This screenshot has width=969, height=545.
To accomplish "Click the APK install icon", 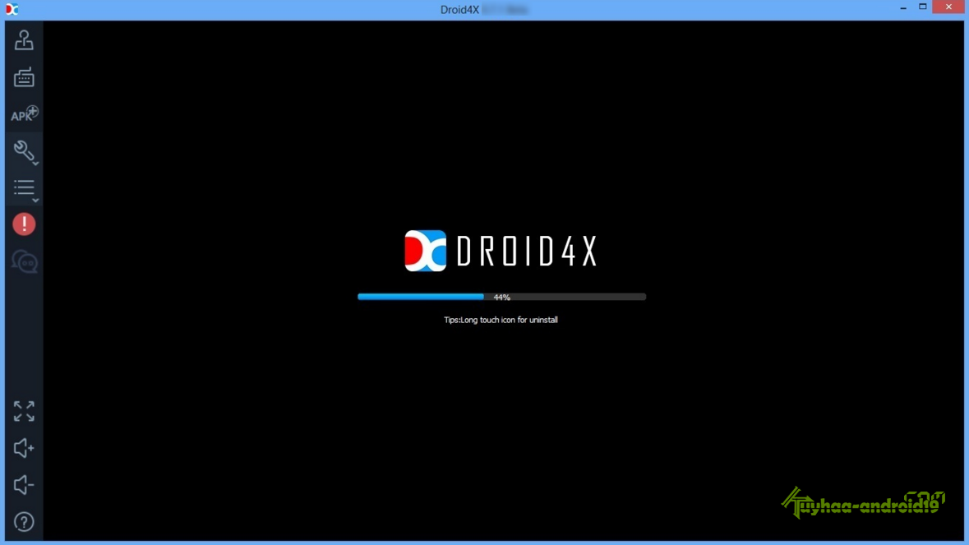I will (x=24, y=113).
